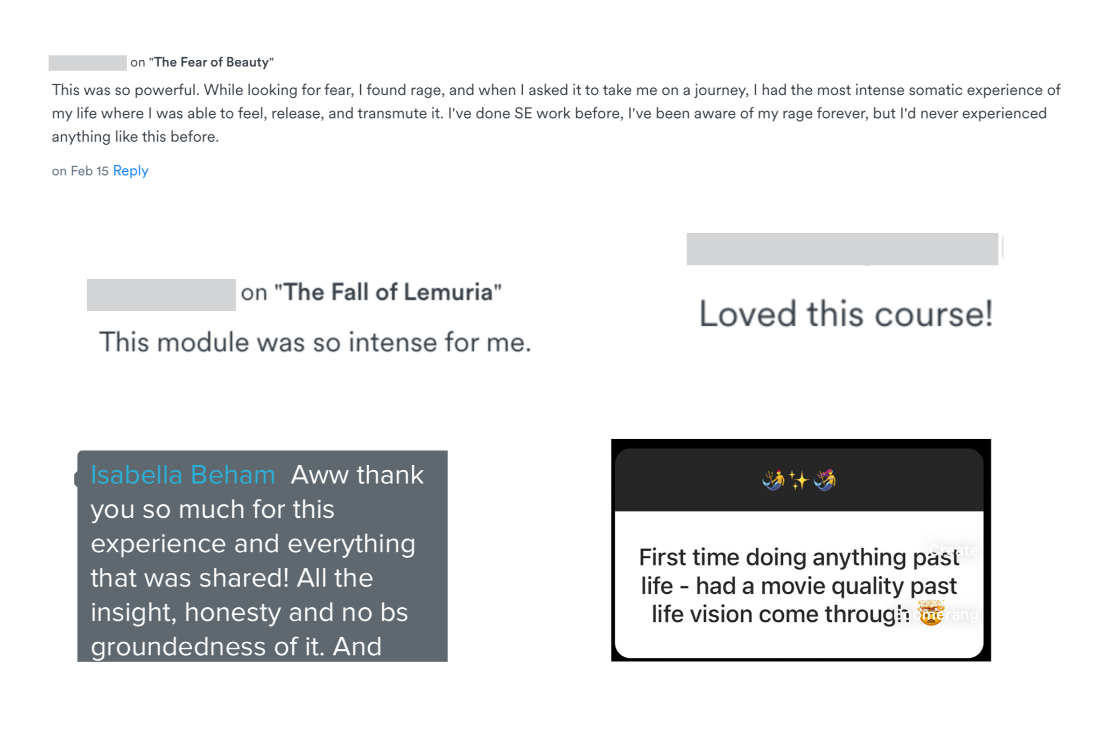Click "This module was so intense for me."
Image resolution: width=1116 pixels, height=744 pixels.
click(315, 342)
